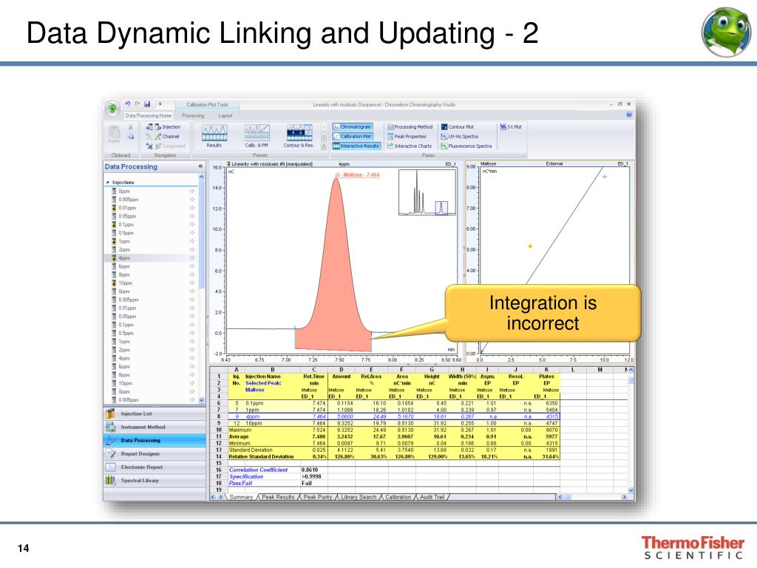This screenshot has width=757, height=568.
Task: Switch to the Data Processing Home ribbon tab
Action: tap(149, 116)
